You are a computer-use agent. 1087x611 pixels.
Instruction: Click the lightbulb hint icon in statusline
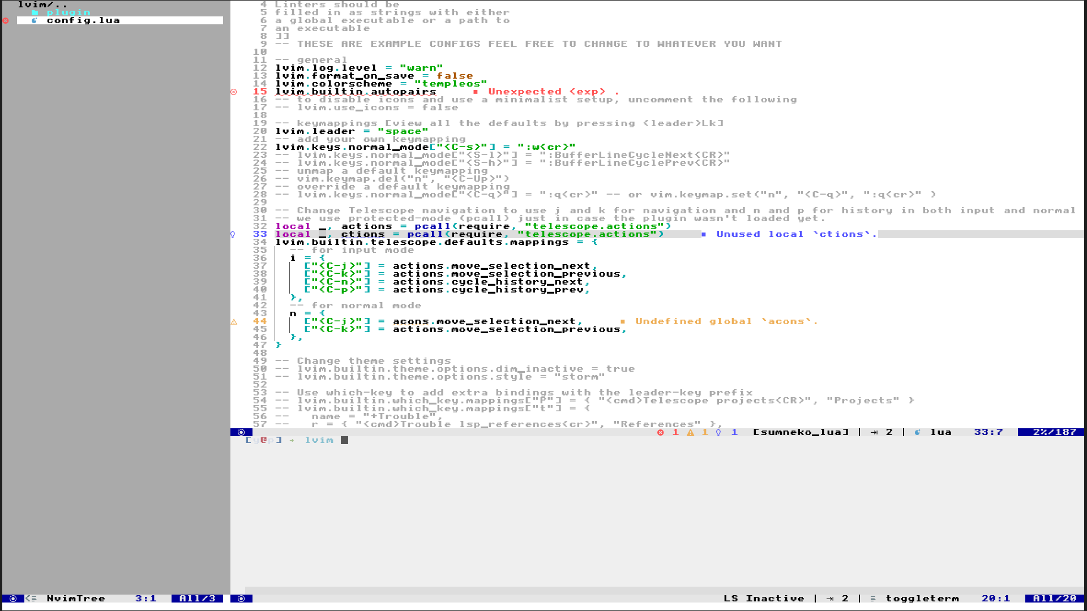point(718,432)
